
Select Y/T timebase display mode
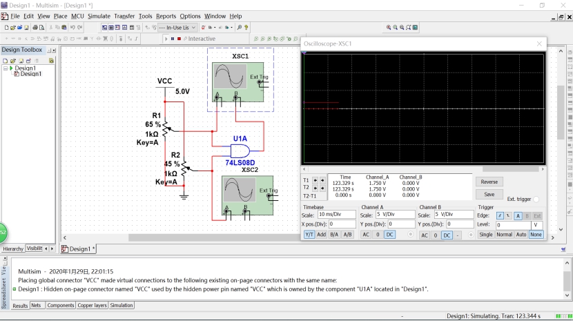tap(309, 235)
